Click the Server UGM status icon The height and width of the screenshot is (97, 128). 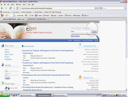[6, 88]
